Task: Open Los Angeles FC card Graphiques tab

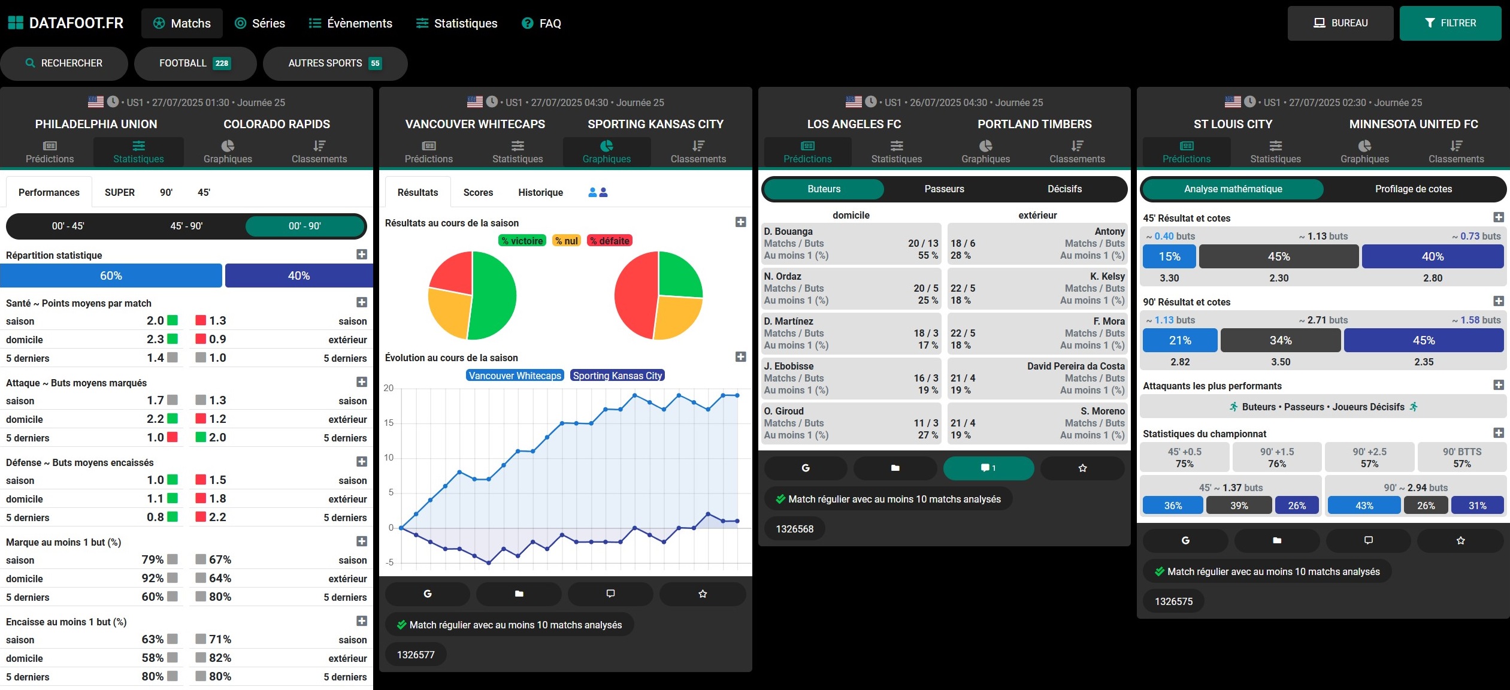Action: tap(986, 152)
